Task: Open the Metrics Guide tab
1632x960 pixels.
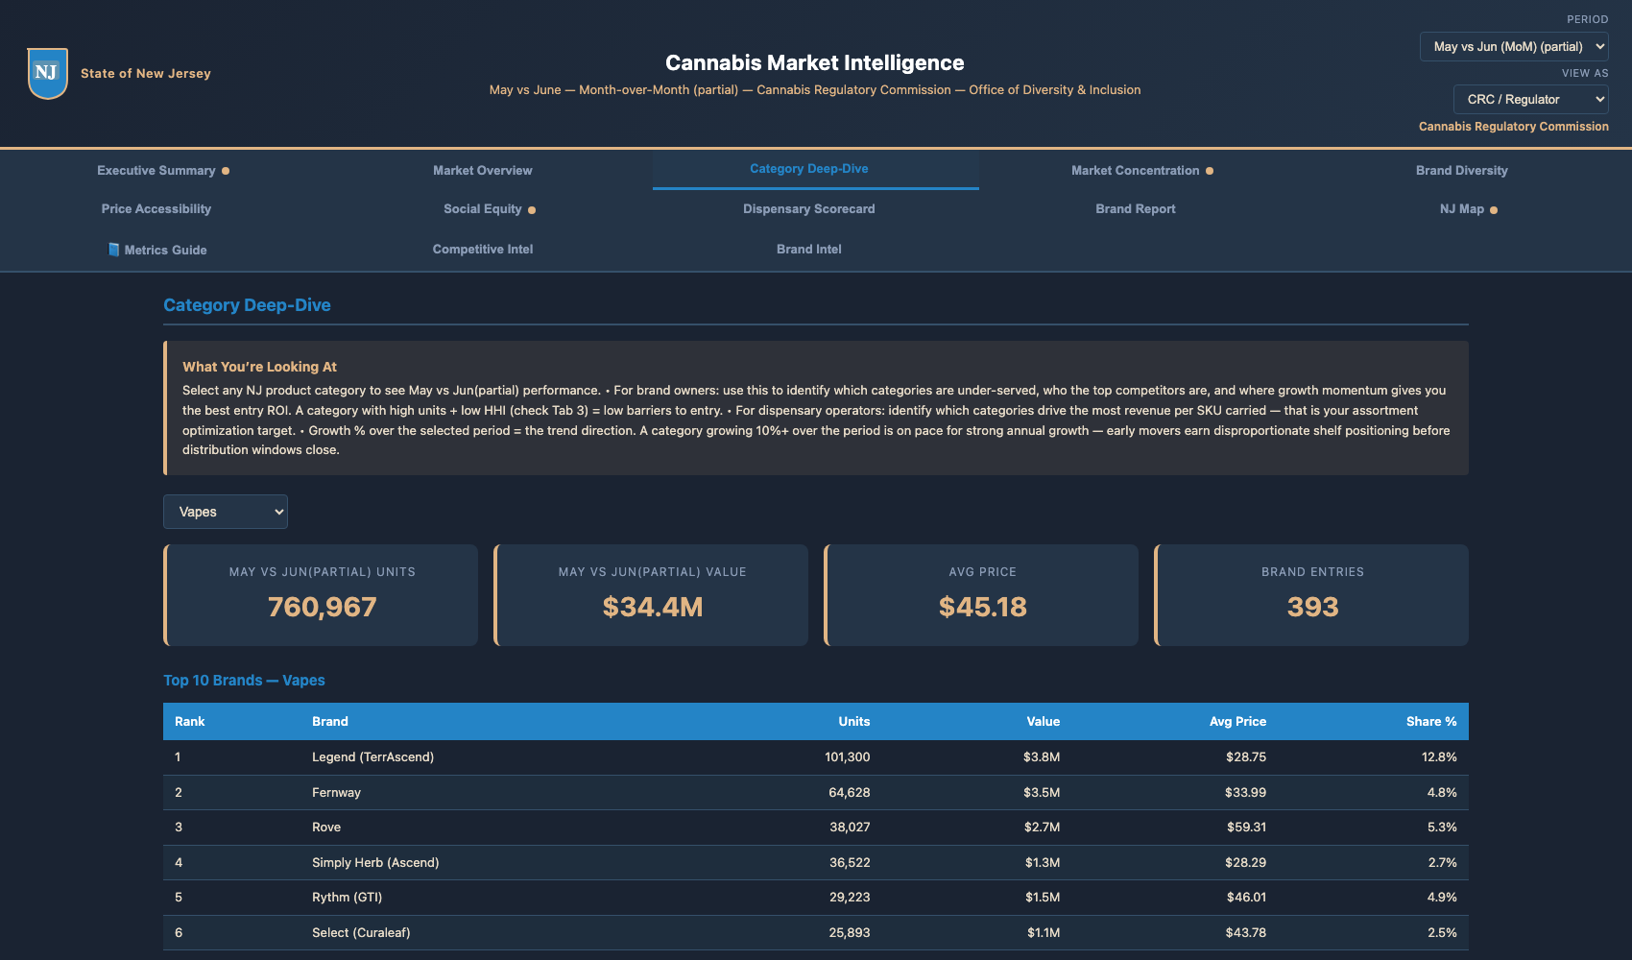Action: click(156, 250)
